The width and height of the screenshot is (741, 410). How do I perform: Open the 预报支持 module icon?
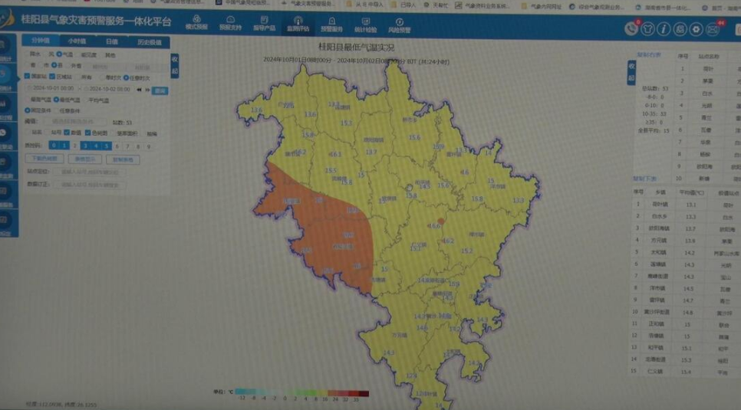point(230,25)
